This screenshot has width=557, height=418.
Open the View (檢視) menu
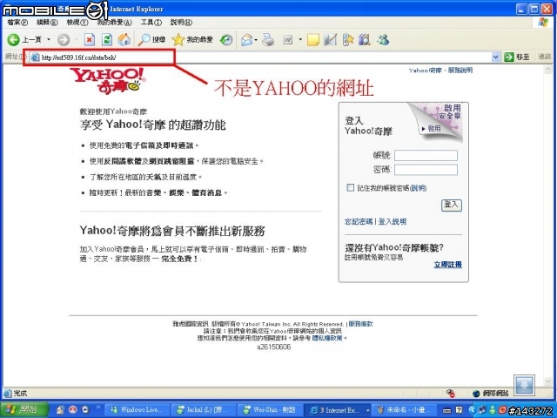(77, 22)
